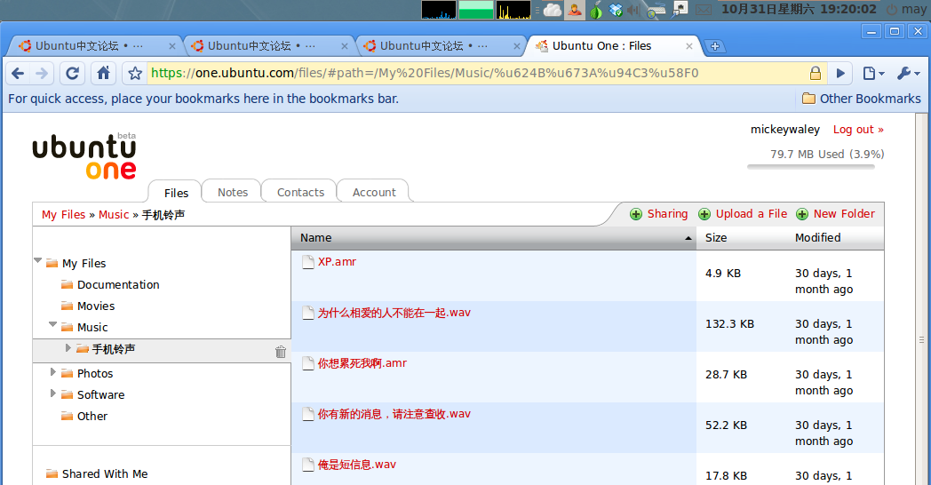Toggle Name column sort arrow
This screenshot has width=931, height=485.
(x=688, y=238)
